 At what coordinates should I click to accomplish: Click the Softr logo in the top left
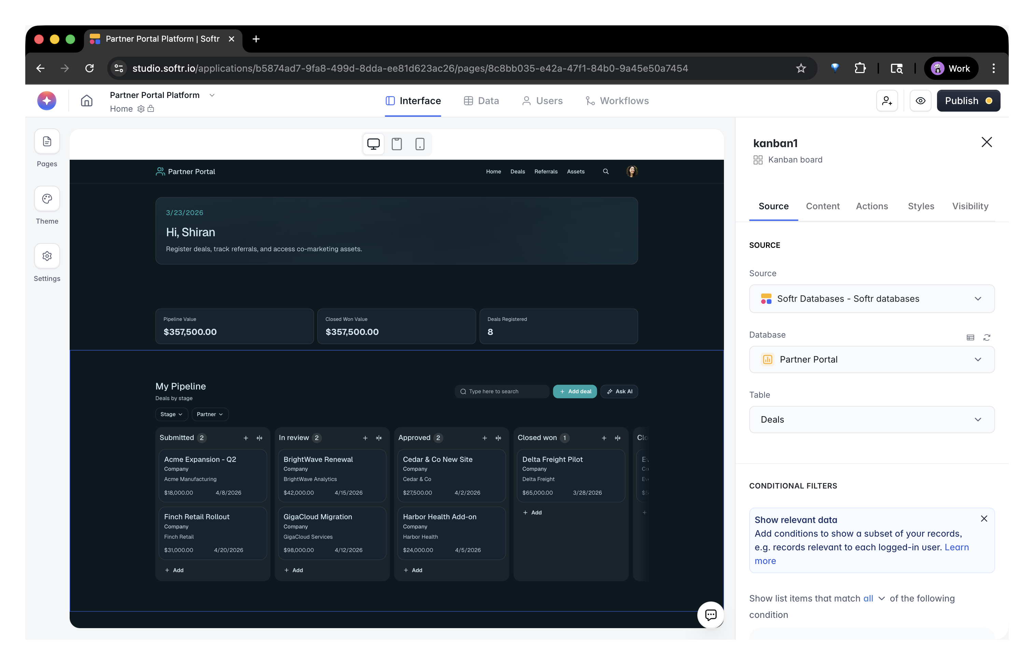[46, 101]
